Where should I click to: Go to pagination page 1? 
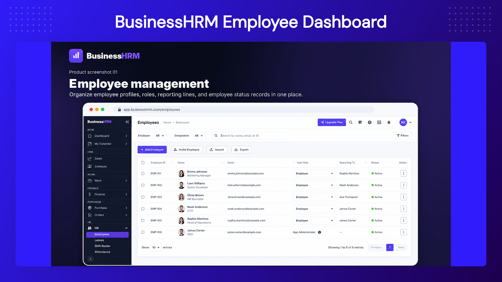tap(390, 247)
